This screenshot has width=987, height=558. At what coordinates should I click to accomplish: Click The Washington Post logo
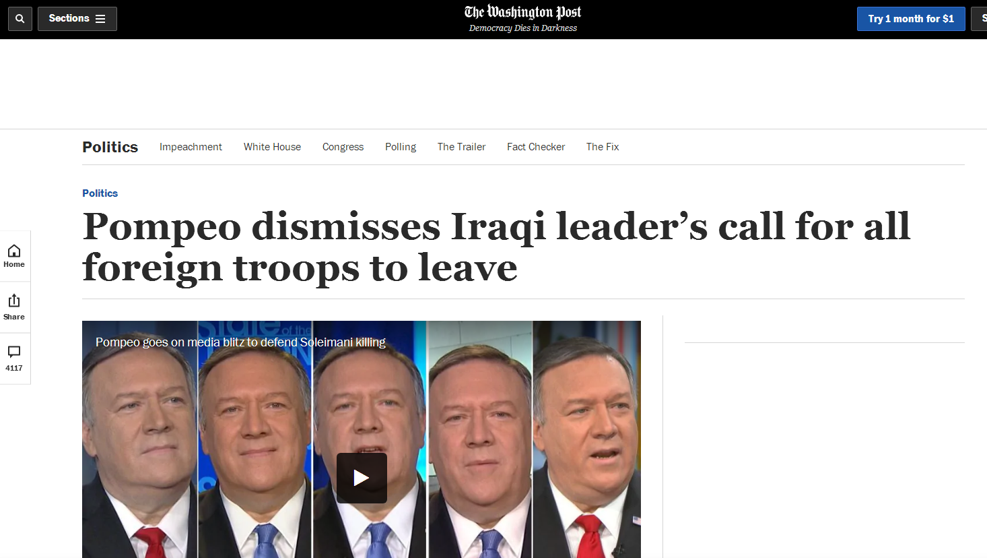(x=523, y=12)
